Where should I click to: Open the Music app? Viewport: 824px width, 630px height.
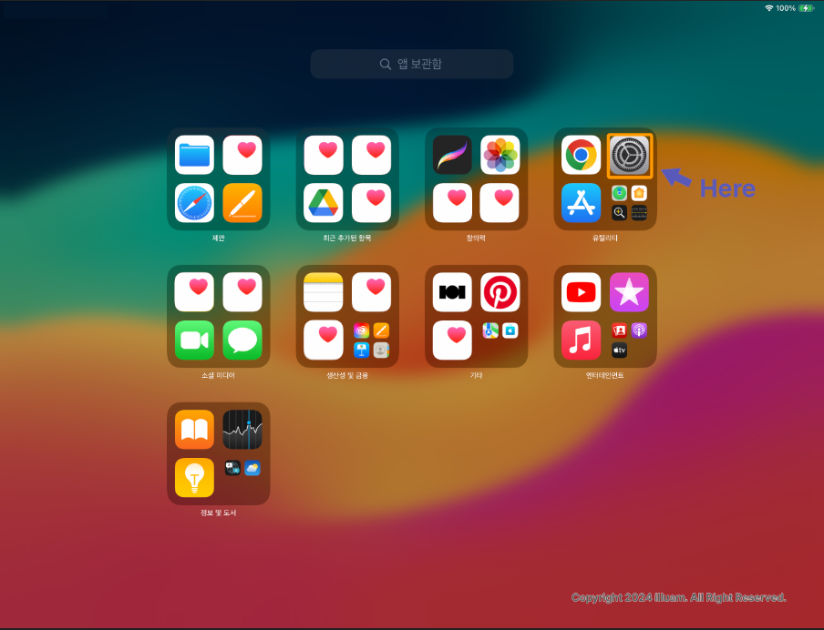click(582, 340)
